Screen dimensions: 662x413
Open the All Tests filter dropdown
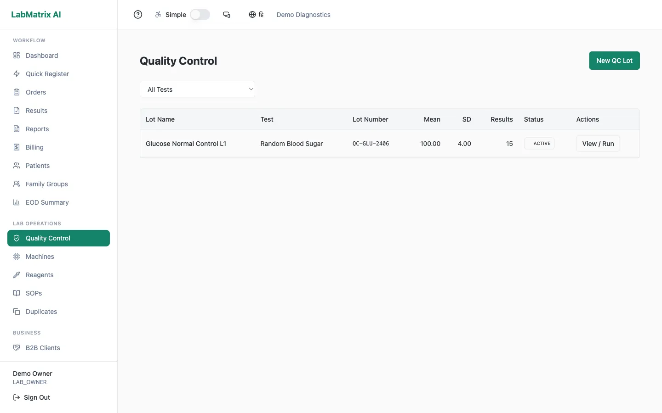pos(197,89)
